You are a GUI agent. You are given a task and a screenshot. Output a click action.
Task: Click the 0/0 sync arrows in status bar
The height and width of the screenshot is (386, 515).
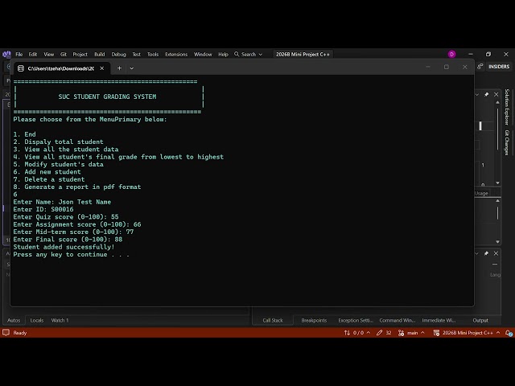(347, 333)
